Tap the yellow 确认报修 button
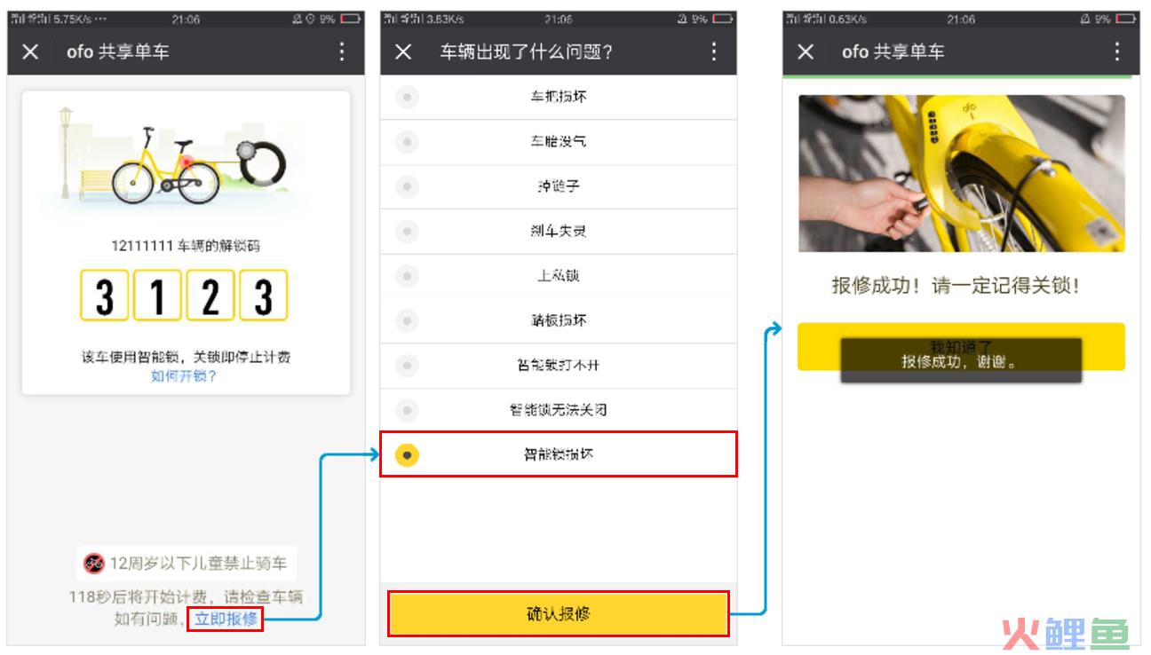The height and width of the screenshot is (655, 1151). click(559, 613)
